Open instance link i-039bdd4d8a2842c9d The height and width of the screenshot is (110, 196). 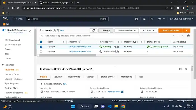[80, 52]
